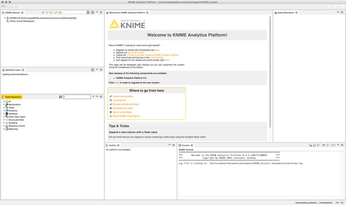Image resolution: width=346 pixels, height=205 pixels.
Task: Expand the Views category arrow
Action: (4, 107)
